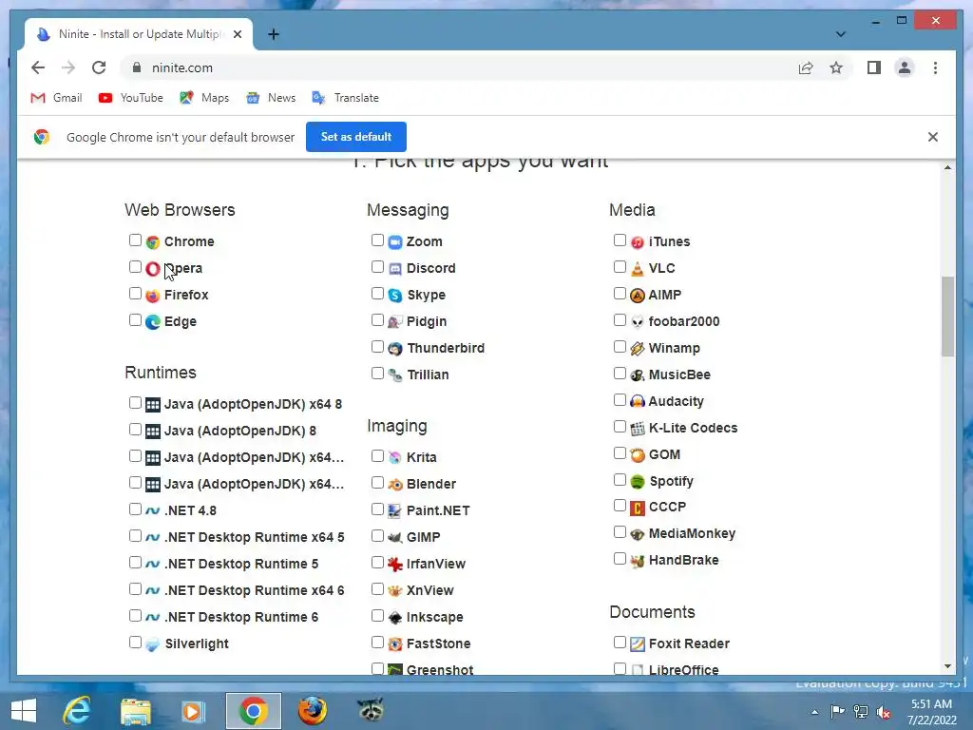Tick the Zoom checkbox
Screen dimensions: 973x730
pyautogui.click(x=377, y=240)
